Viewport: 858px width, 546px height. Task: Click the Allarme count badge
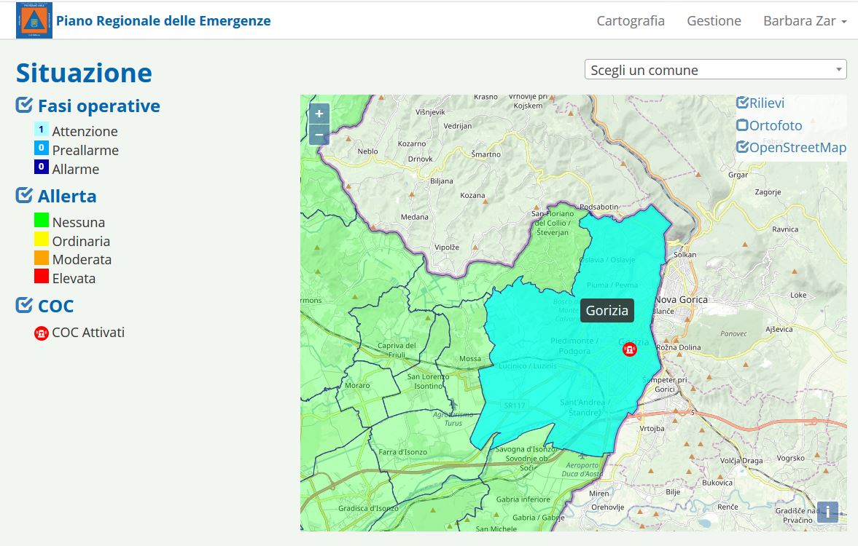click(42, 167)
